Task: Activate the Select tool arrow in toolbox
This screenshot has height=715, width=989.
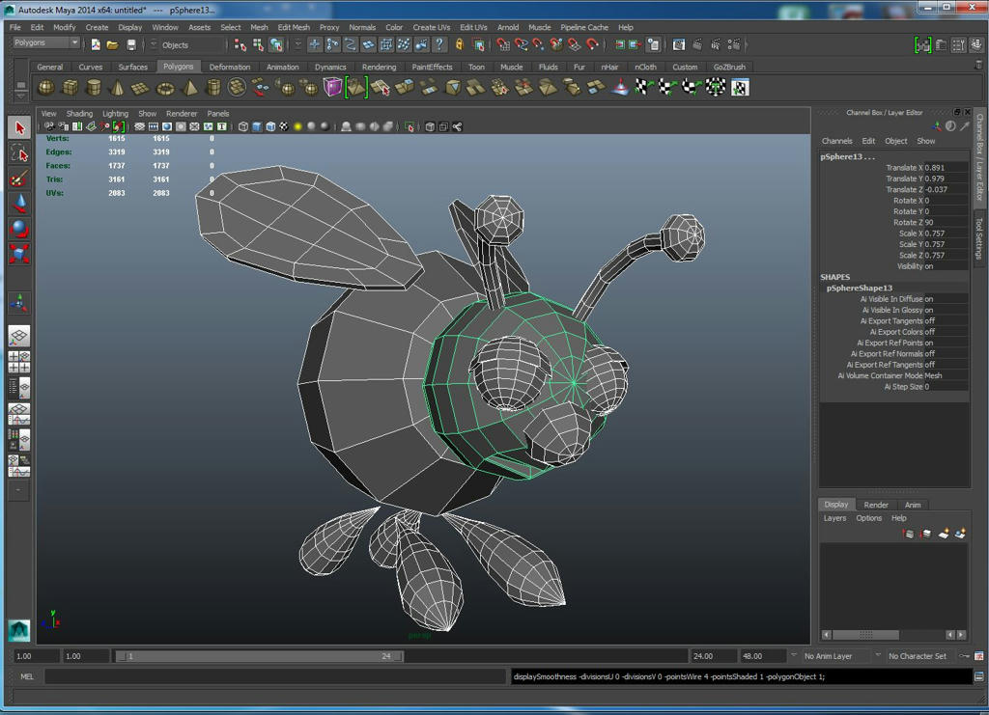Action: point(19,128)
